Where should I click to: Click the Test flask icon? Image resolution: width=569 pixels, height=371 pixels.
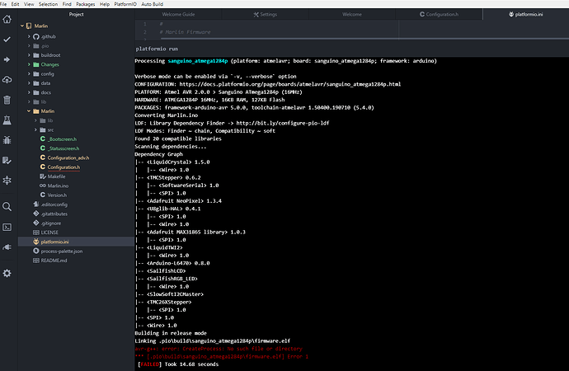[x=7, y=120]
